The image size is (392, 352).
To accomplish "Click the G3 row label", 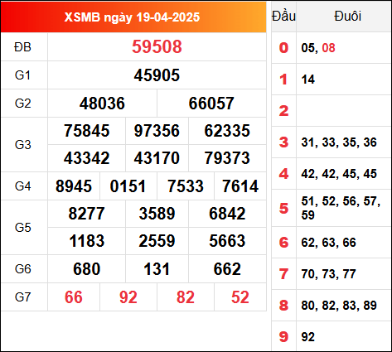I will [x=22, y=145].
